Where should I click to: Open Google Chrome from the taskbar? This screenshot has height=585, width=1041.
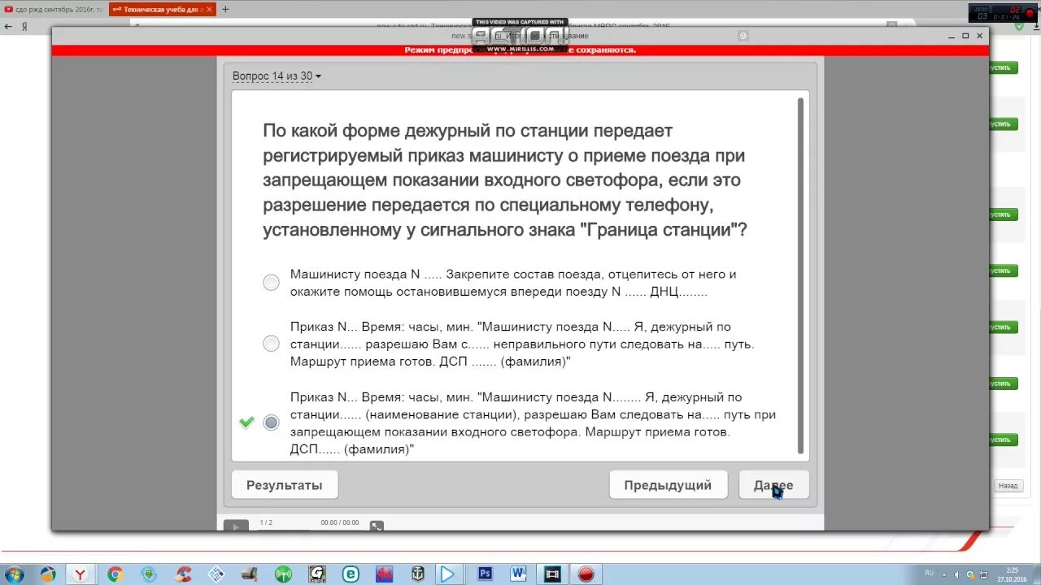[x=115, y=574]
